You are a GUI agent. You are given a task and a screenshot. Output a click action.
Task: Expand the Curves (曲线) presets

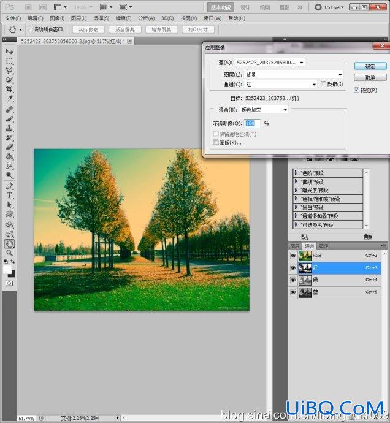point(296,181)
